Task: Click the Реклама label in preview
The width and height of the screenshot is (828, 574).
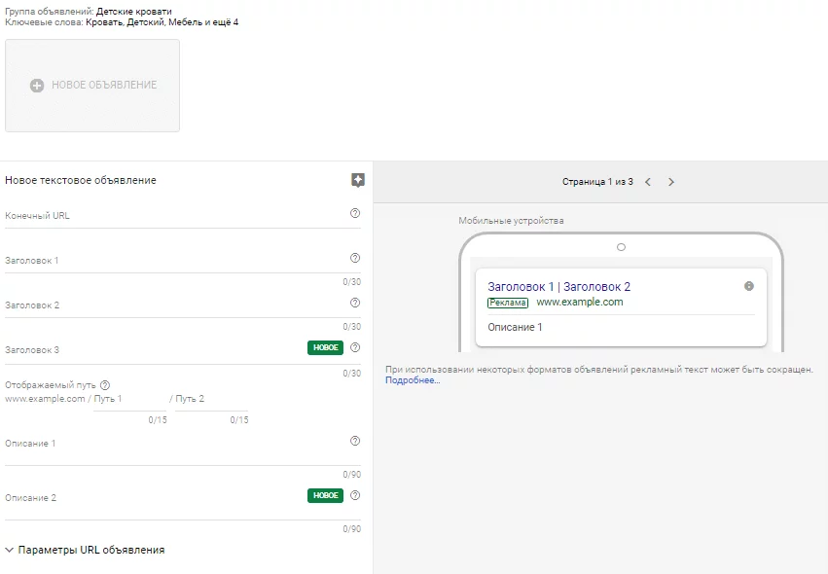Action: pyautogui.click(x=508, y=303)
